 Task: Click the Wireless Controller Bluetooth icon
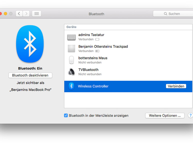pyautogui.click(x=71, y=86)
